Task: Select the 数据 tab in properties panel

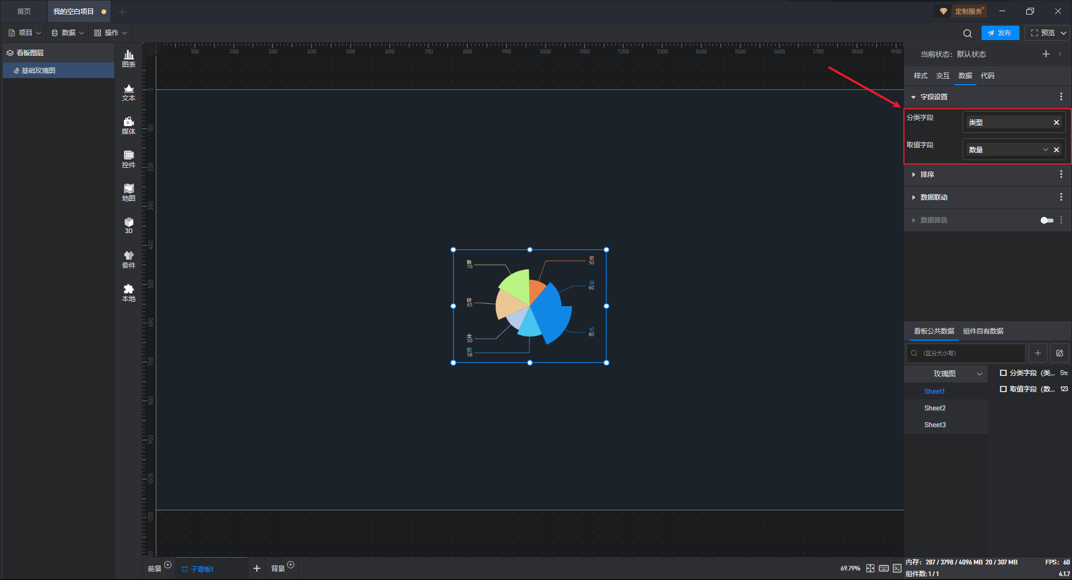Action: click(965, 76)
